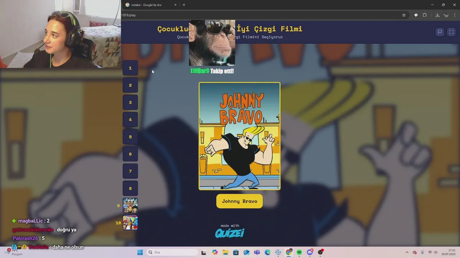Open the Wi-Fi network tray icon

pyautogui.click(x=430, y=252)
